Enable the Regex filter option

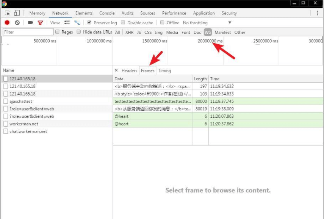(x=58, y=32)
